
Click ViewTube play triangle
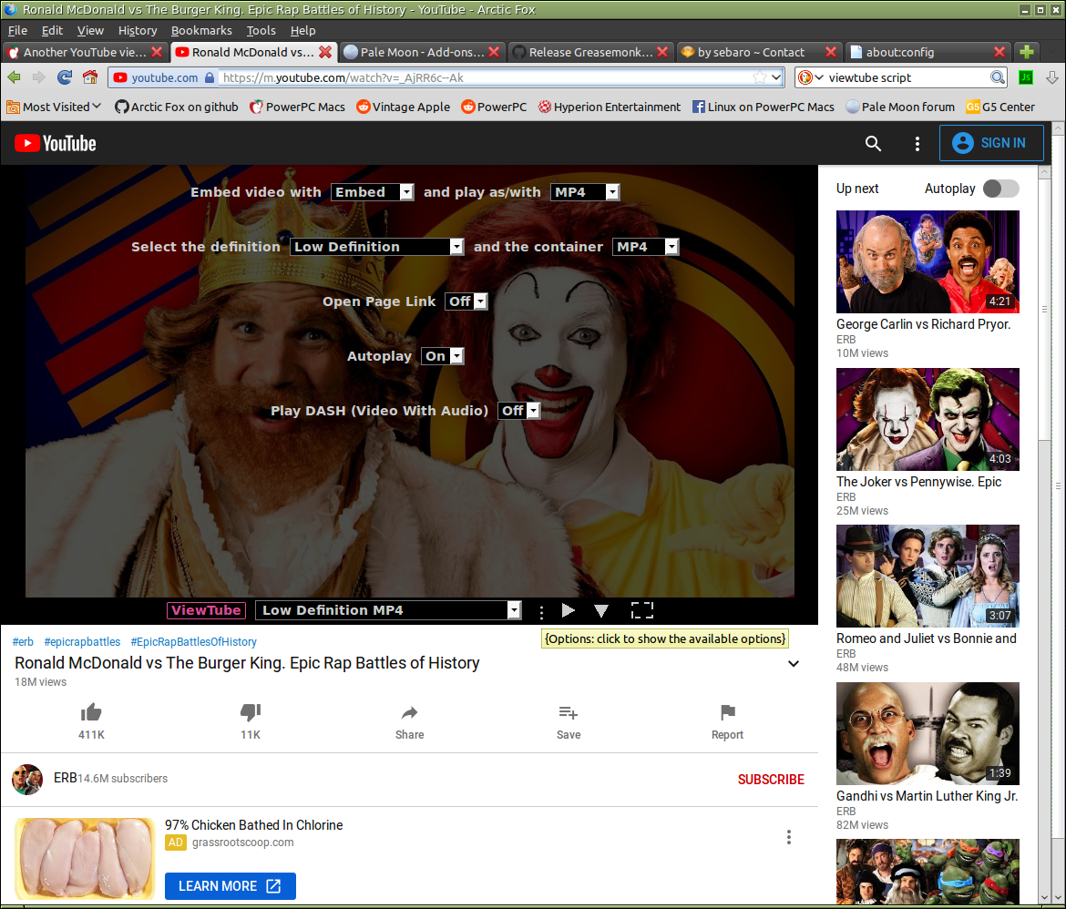pyautogui.click(x=569, y=610)
